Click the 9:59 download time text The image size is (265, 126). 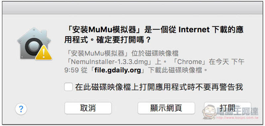pyautogui.click(x=71, y=70)
